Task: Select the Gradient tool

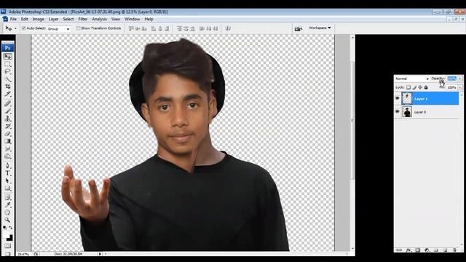Action: point(8,141)
